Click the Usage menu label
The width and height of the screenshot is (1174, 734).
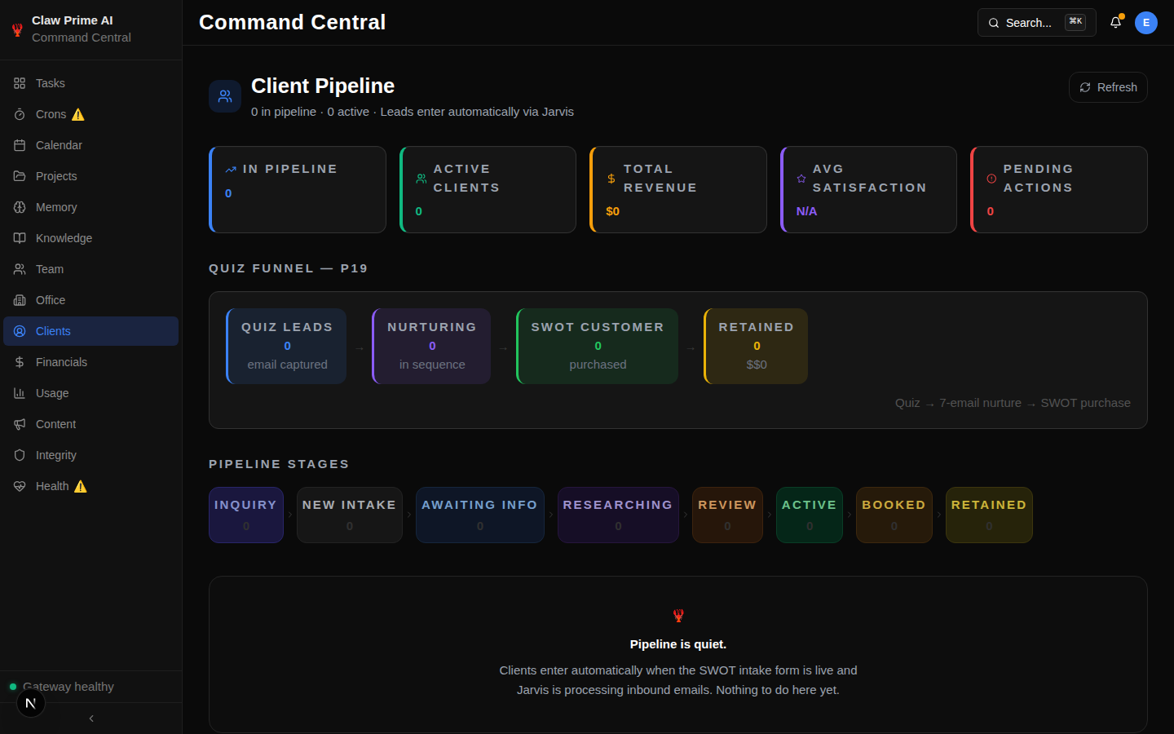[52, 393]
